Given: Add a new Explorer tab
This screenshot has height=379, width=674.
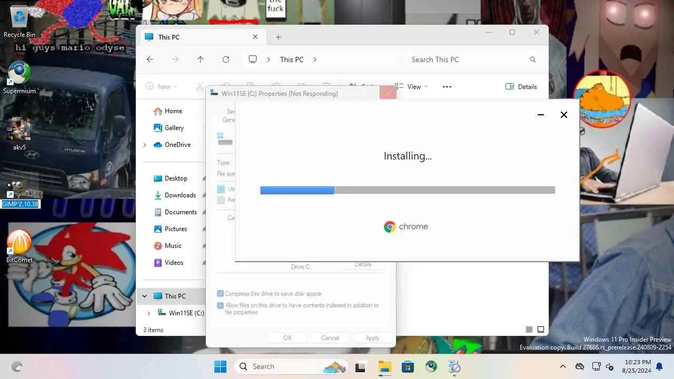Looking at the screenshot, I should click(279, 37).
